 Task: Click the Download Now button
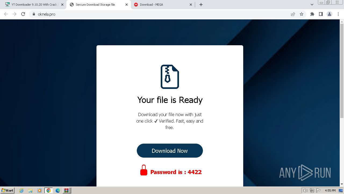[170, 151]
